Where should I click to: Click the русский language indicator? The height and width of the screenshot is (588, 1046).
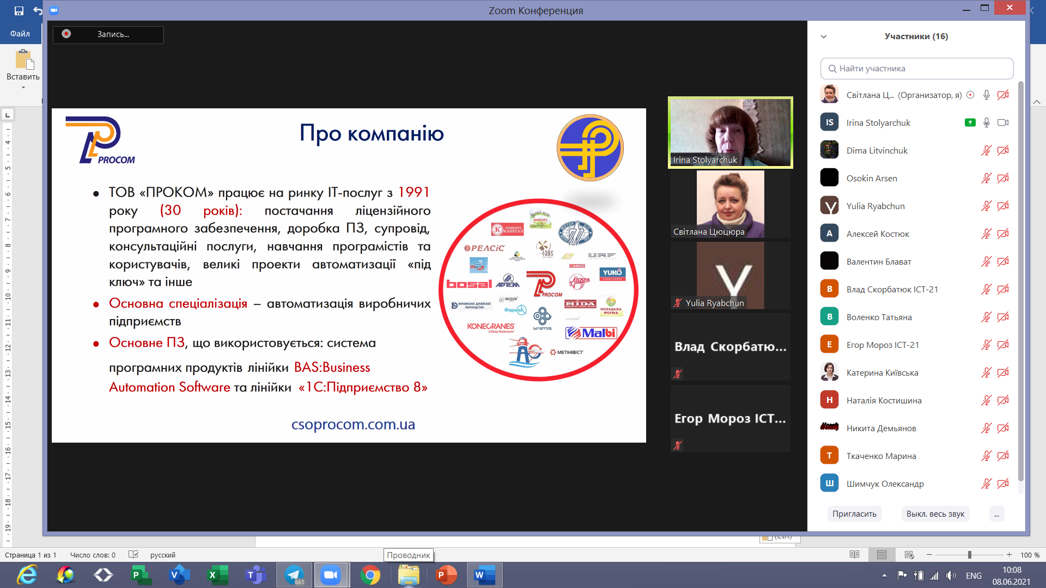pos(163,555)
